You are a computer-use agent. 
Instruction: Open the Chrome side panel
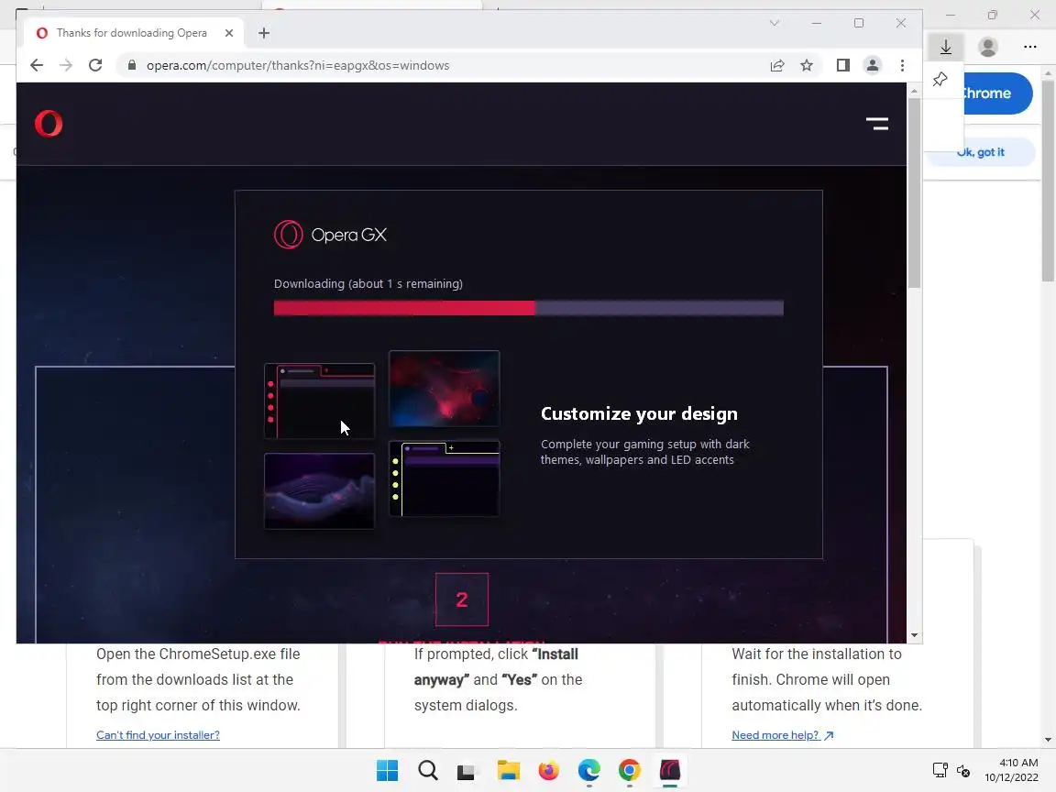click(x=842, y=65)
